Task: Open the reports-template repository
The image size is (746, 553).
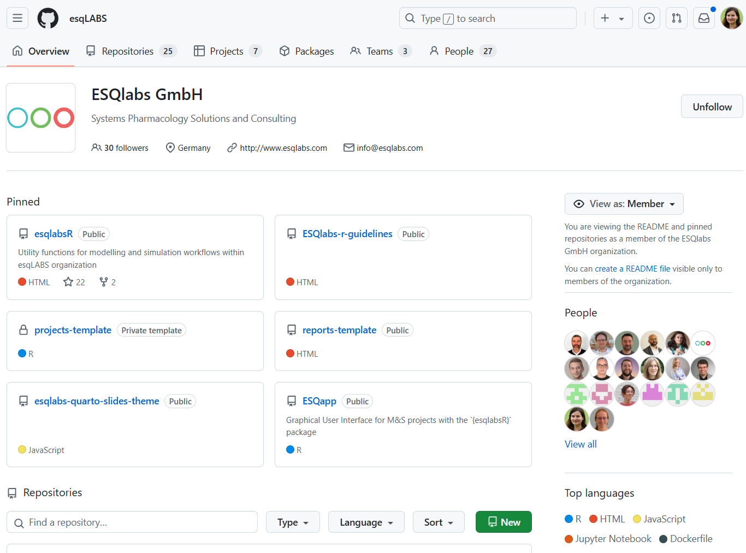Action: point(339,330)
